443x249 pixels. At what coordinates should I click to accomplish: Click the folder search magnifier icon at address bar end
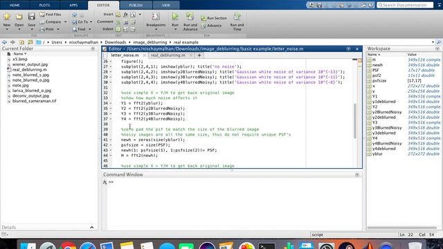tap(439, 42)
